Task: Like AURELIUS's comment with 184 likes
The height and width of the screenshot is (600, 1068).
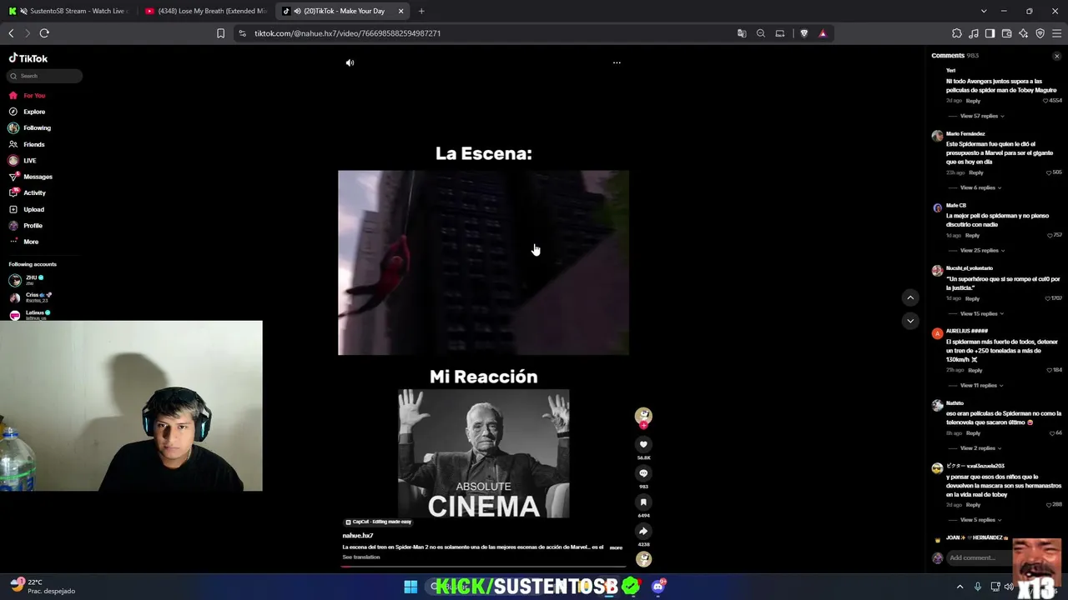Action: (1050, 370)
